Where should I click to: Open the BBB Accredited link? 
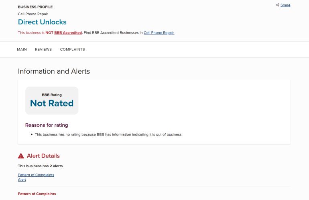68,33
